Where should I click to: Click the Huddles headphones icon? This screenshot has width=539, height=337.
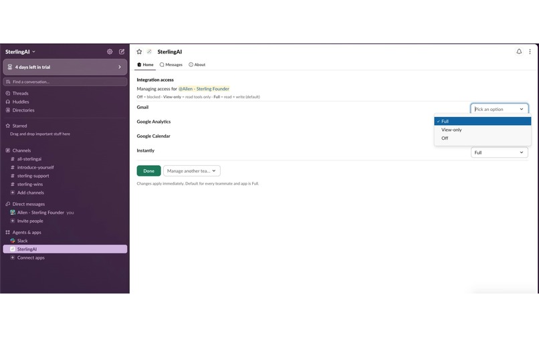tap(8, 102)
